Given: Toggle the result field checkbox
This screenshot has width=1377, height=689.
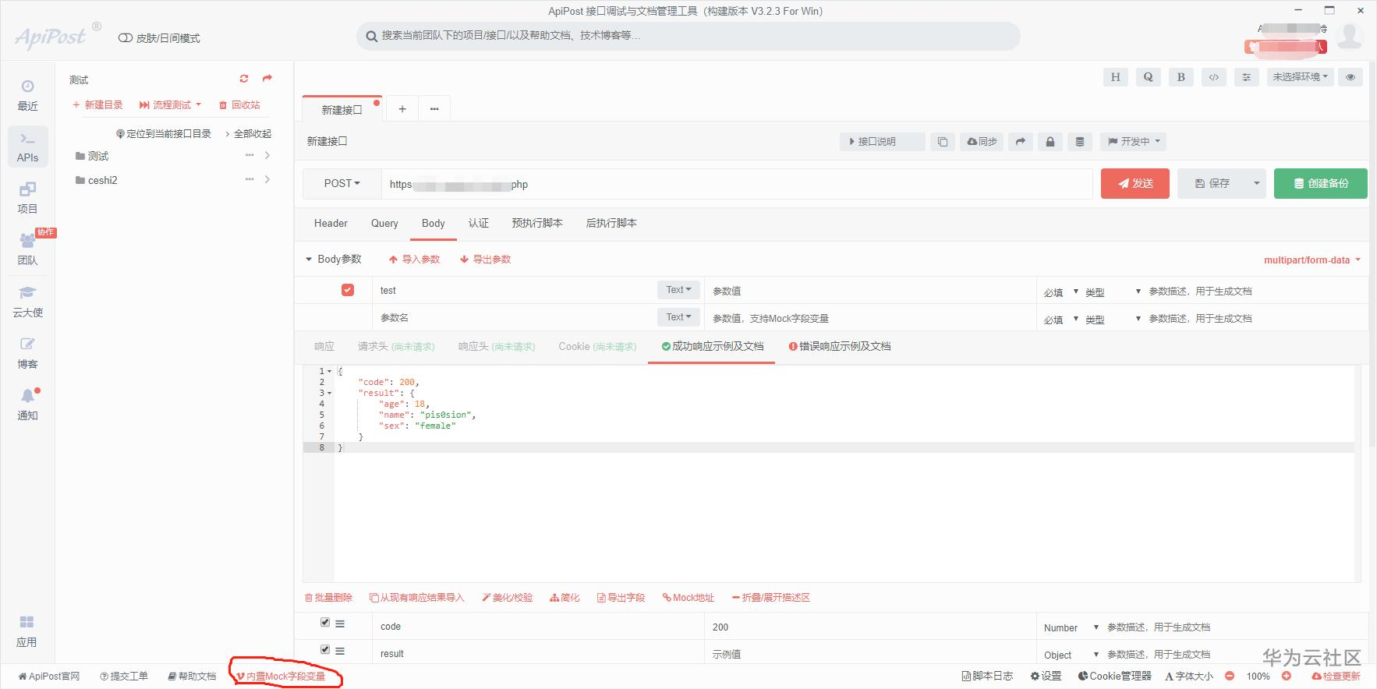Looking at the screenshot, I should coord(325,649).
